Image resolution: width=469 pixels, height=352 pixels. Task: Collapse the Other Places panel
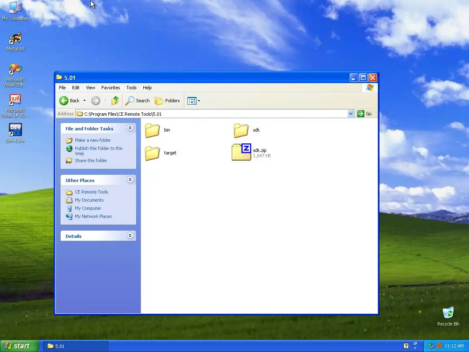point(130,180)
